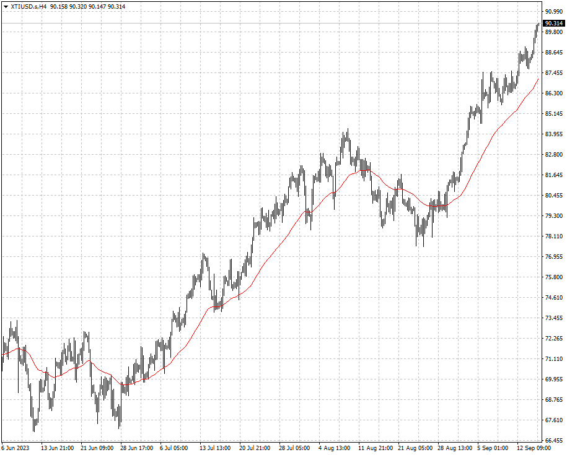Click the latest price bar near 90.314
The image size is (567, 455).
pyautogui.click(x=538, y=25)
